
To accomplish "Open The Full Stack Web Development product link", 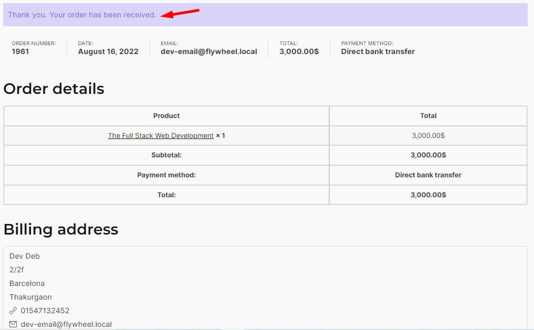I will tap(160, 135).
